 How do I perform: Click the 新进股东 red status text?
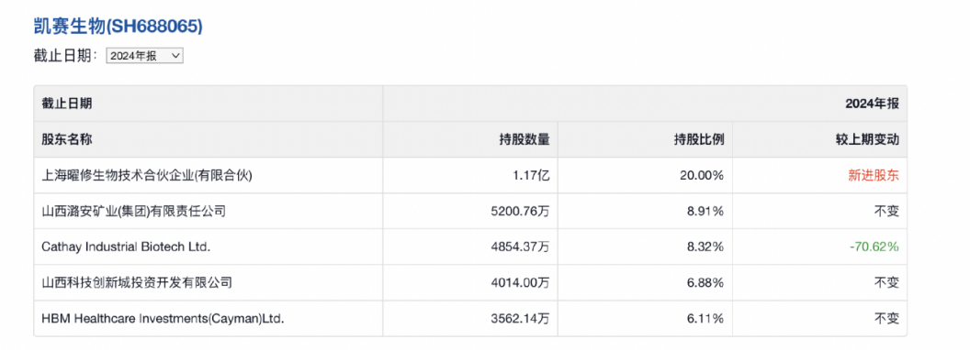point(873,175)
